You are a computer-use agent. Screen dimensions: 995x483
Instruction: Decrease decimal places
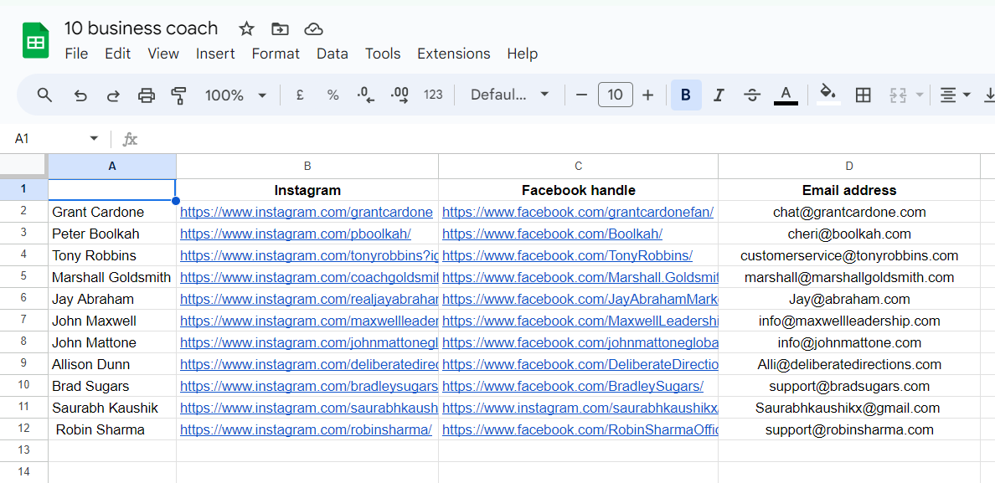pos(365,95)
